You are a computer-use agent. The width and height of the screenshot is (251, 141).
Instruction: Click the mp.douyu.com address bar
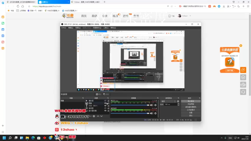click(x=47, y=6)
